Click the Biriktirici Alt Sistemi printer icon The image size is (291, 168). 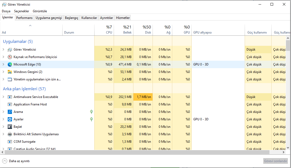click(10, 134)
